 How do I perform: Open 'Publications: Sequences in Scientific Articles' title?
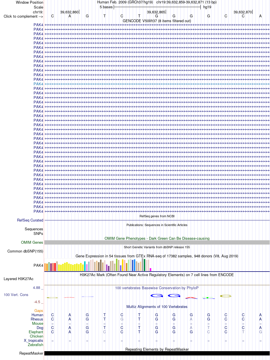coord(157,225)
